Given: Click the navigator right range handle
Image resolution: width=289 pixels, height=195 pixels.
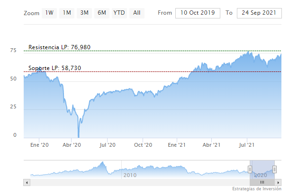Looking at the screenshot, I should coord(274,169).
